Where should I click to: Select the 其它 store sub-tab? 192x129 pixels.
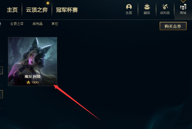(x=55, y=24)
